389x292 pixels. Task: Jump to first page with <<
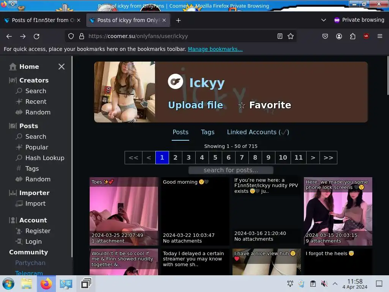[x=133, y=158]
